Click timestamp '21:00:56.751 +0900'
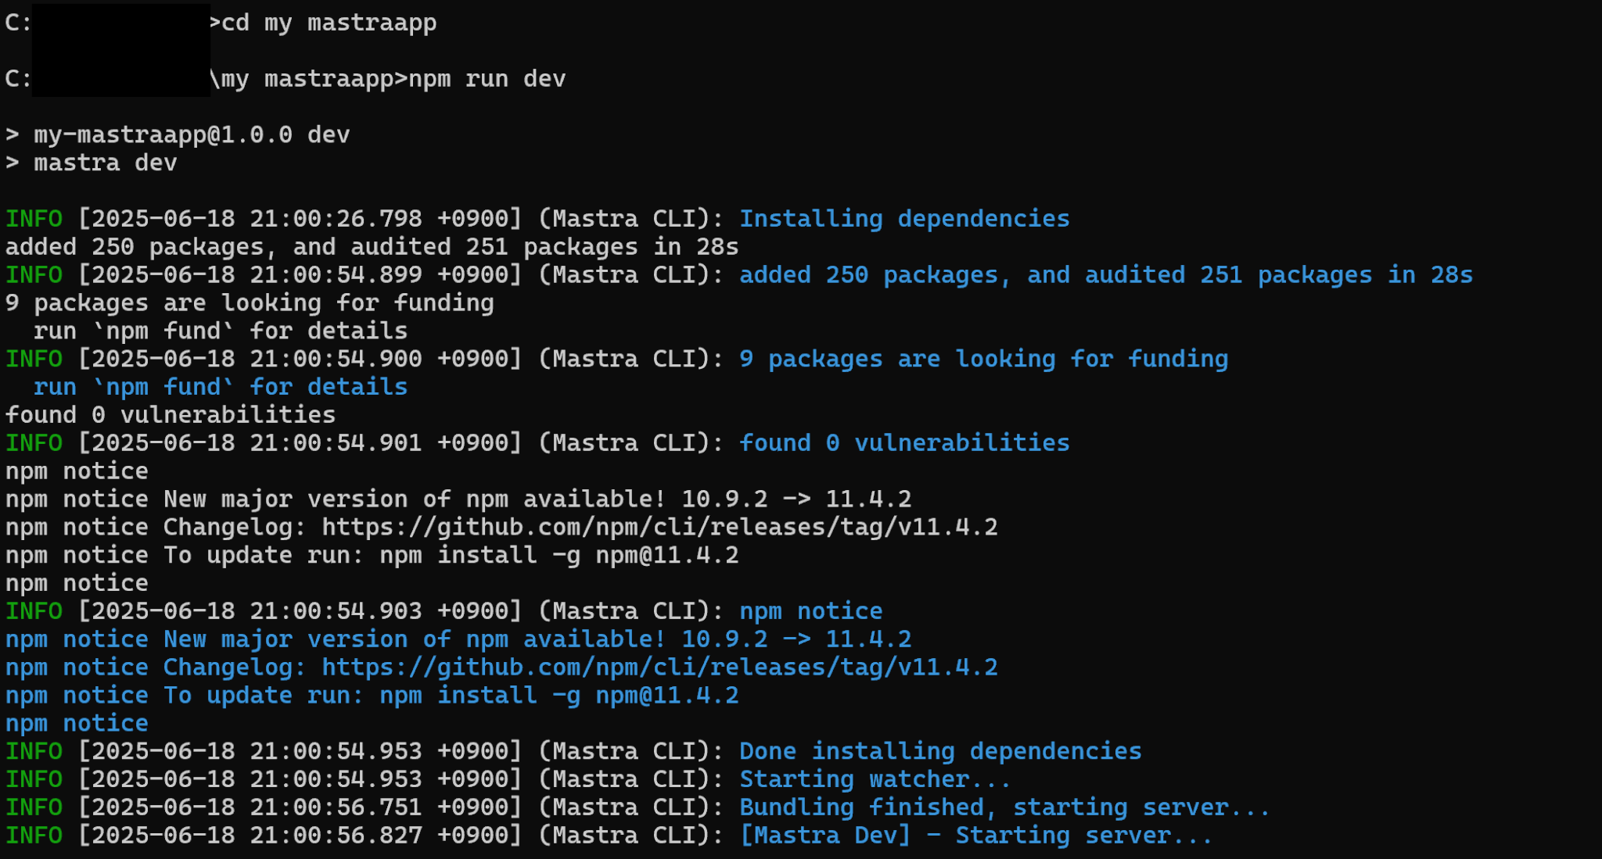This screenshot has height=859, width=1602. pos(379,808)
